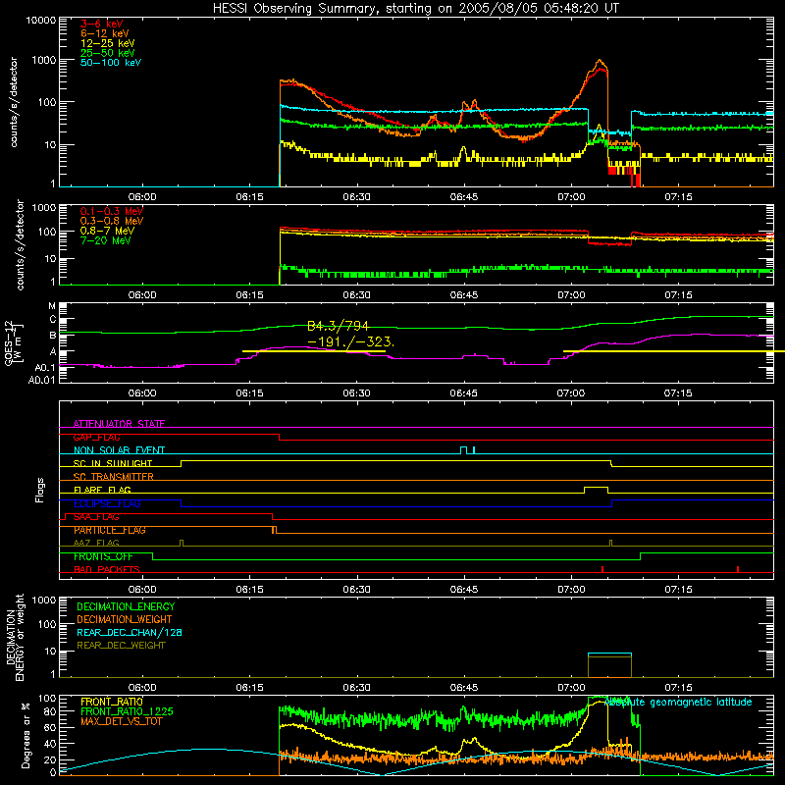Click the 'MAX_DET_VS_TOT' legend label
Viewport: 785px width, 785px height.
(121, 721)
